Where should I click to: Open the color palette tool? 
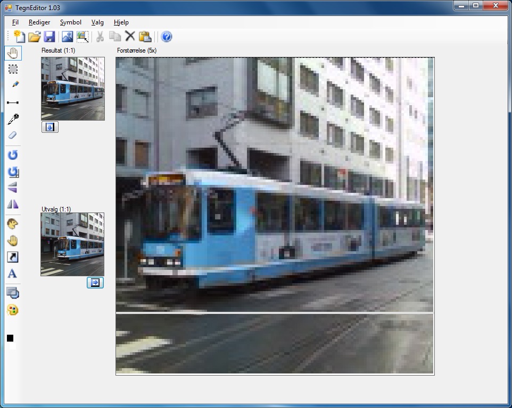12,310
